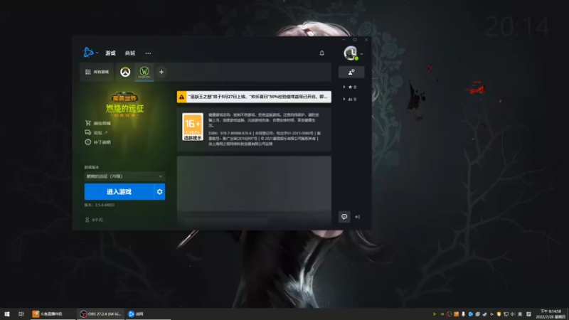The width and height of the screenshot is (569, 320).
Task: Open the 所有游戏 all games grid
Action: click(97, 72)
